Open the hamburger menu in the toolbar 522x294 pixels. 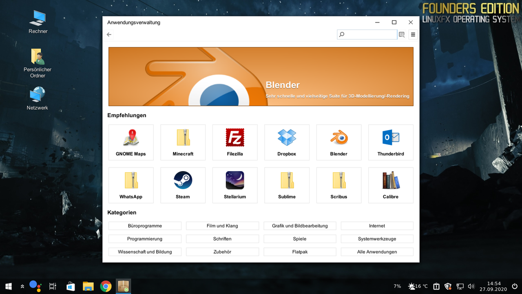[x=413, y=35]
